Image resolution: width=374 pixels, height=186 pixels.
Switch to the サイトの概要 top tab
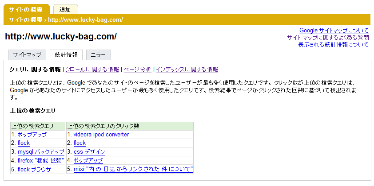point(25,9)
